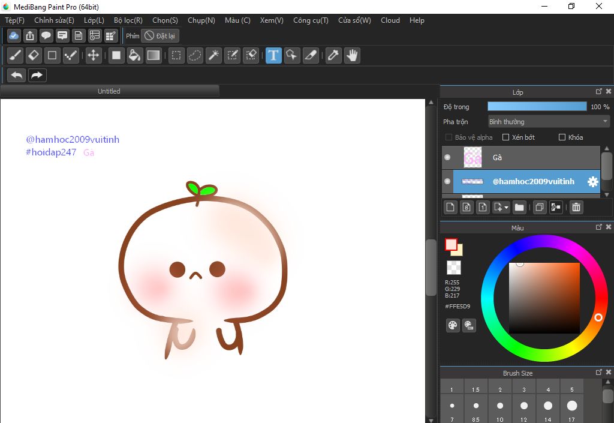
Task: Hide the Gà layer
Action: [x=447, y=158]
